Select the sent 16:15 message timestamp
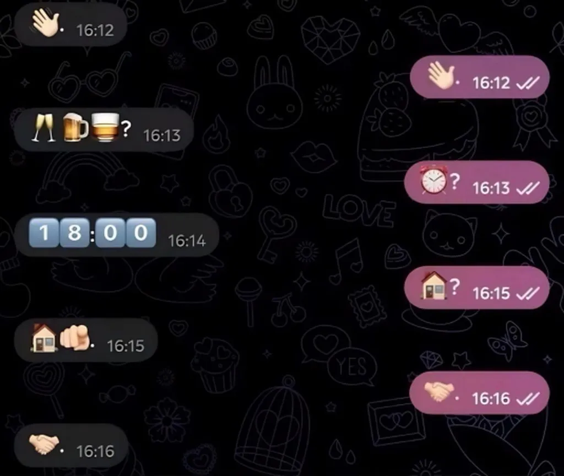The height and width of the screenshot is (476, 564). point(491,294)
